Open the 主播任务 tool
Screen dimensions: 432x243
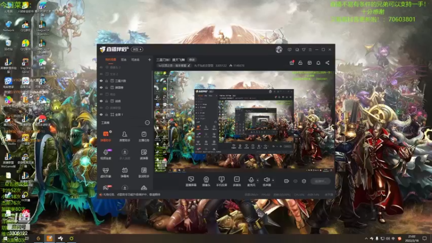[x=144, y=136]
